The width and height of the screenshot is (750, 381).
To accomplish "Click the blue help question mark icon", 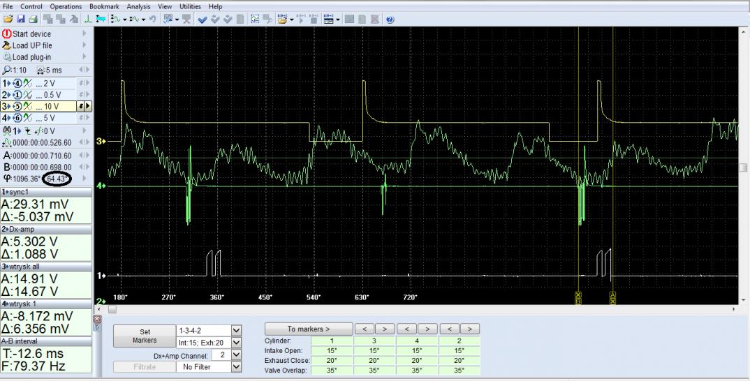I will pos(389,19).
